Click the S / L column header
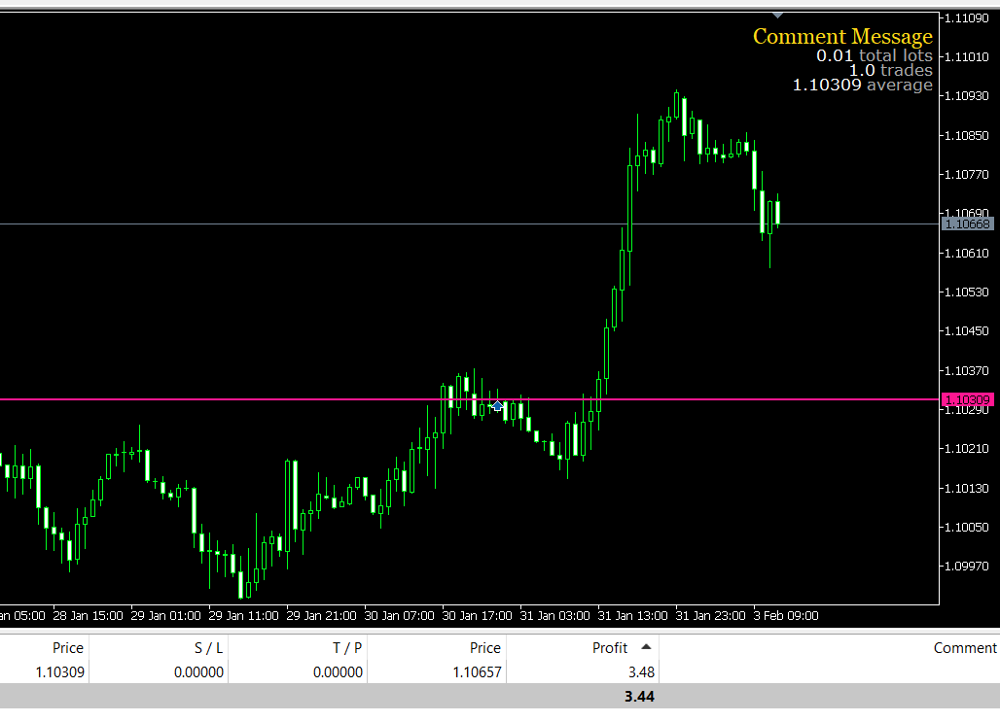Screen dimensions: 1000x722 (x=208, y=648)
